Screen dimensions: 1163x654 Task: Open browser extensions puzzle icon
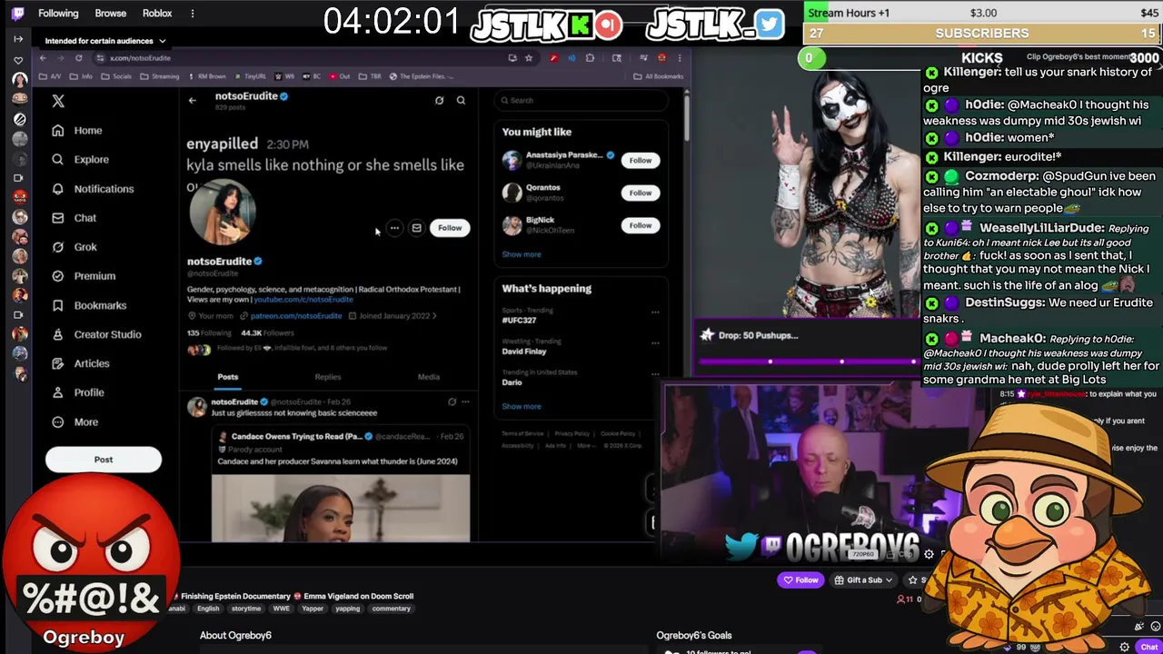(x=591, y=58)
